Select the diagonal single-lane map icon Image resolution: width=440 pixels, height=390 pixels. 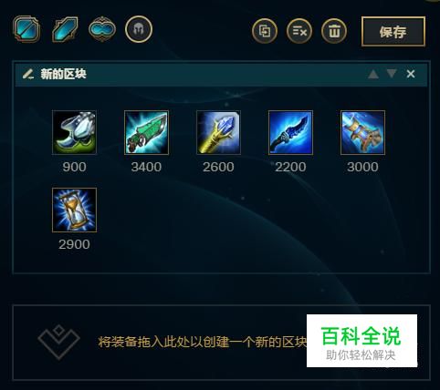(x=65, y=29)
